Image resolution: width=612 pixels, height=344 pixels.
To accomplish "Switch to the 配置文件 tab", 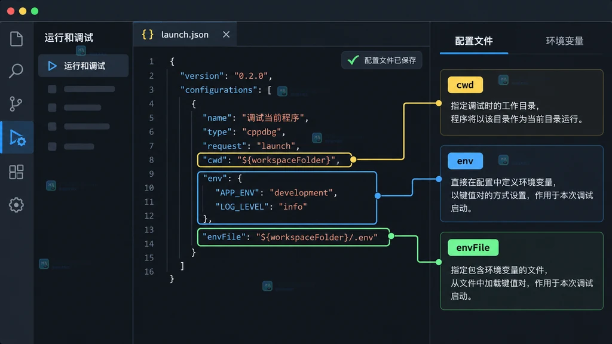I will click(x=474, y=41).
